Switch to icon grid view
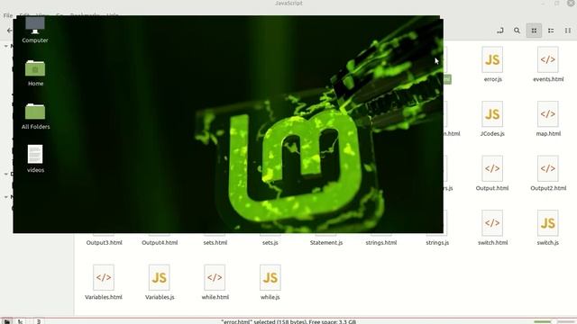Viewport: 577px width, 324px height. (534, 31)
